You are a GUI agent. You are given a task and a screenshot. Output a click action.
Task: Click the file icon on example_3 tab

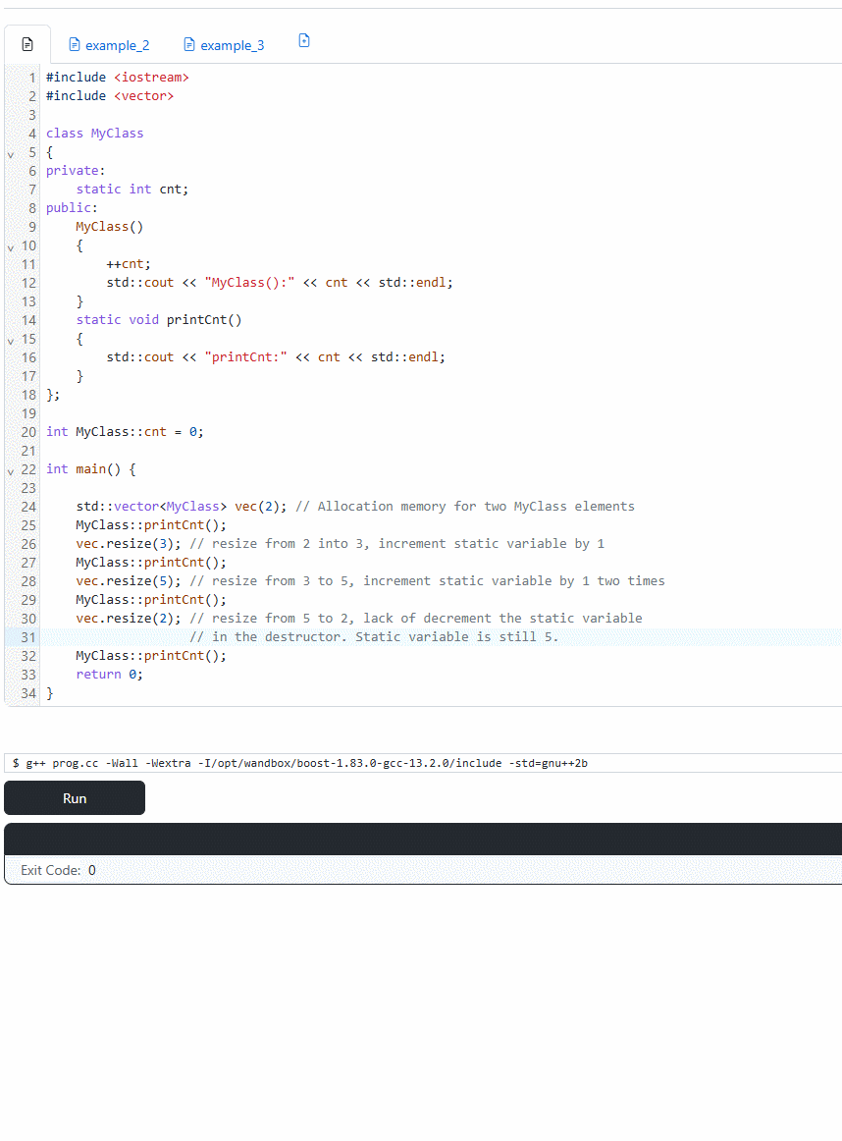point(189,45)
